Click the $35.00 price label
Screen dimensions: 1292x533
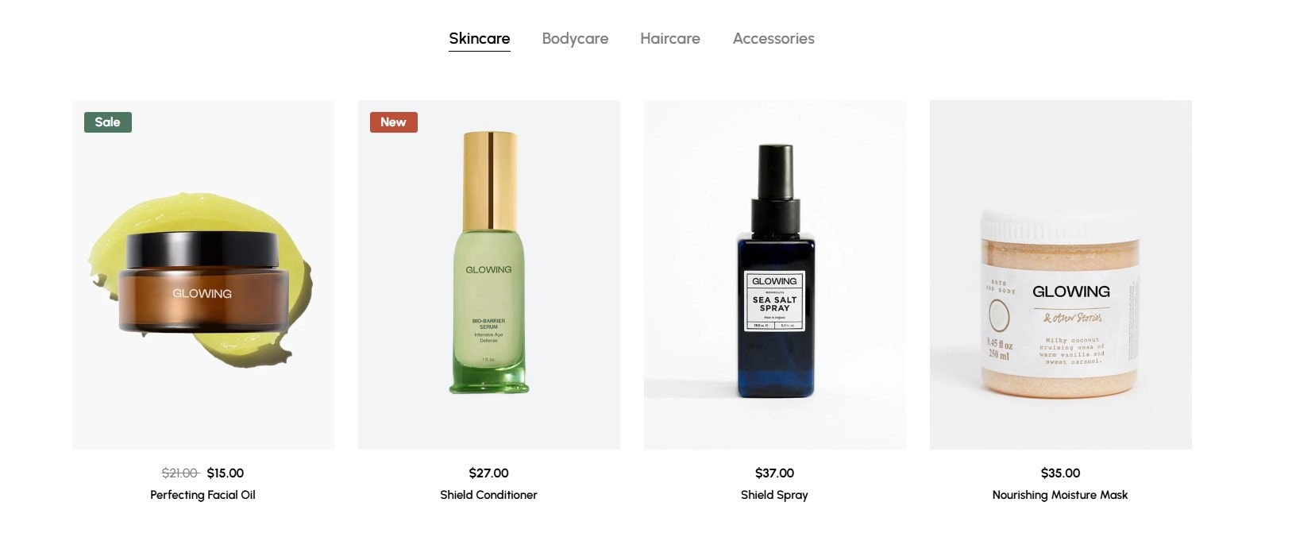[x=1061, y=473]
